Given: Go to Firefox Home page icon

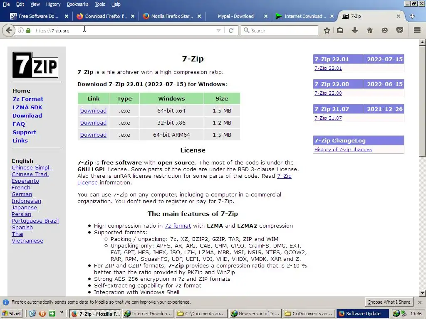Looking at the screenshot, I should click(370, 30).
